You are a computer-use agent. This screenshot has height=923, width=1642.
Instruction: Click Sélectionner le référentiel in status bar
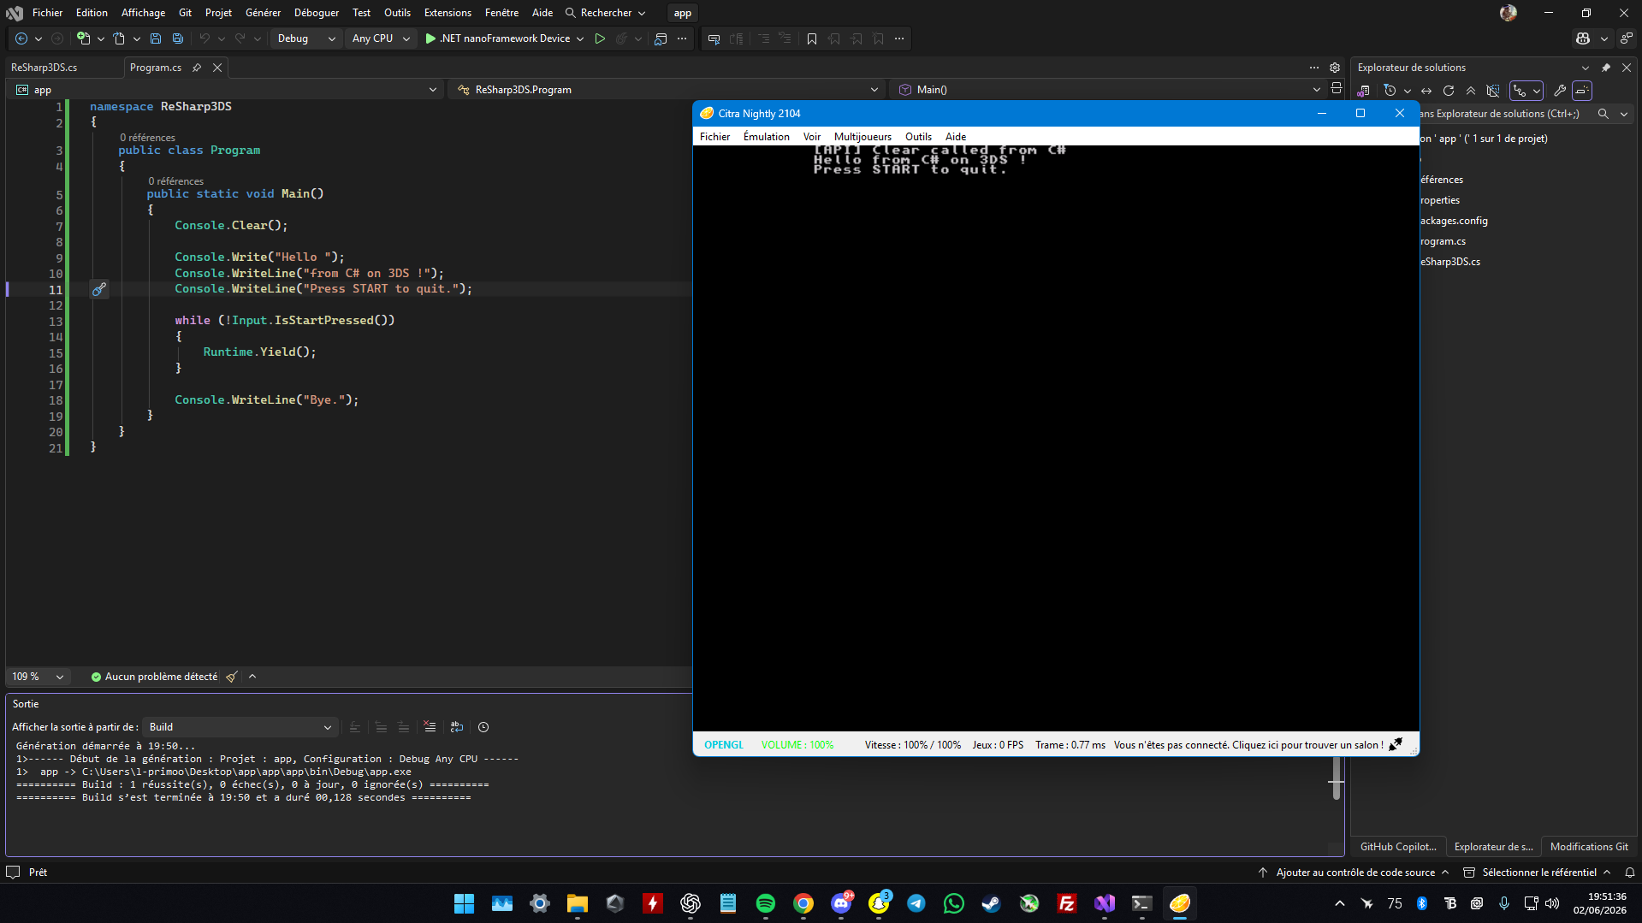1538,873
